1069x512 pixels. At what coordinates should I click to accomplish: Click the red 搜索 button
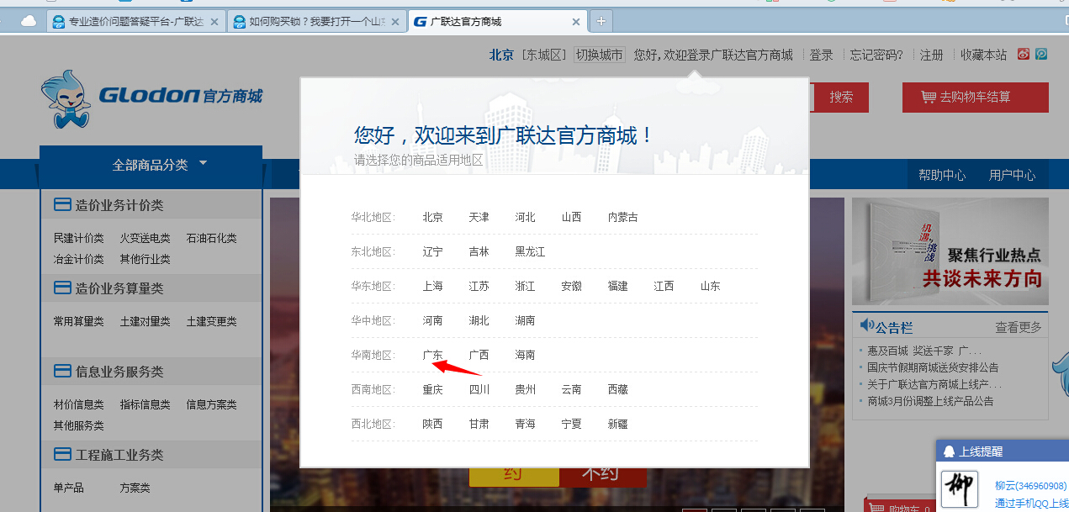click(x=841, y=97)
